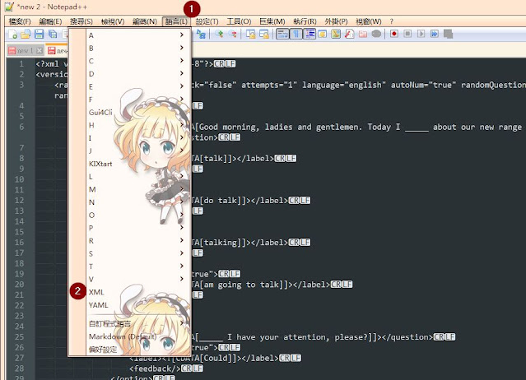
Task: Open the 檔案(F) menu
Action: point(20,21)
